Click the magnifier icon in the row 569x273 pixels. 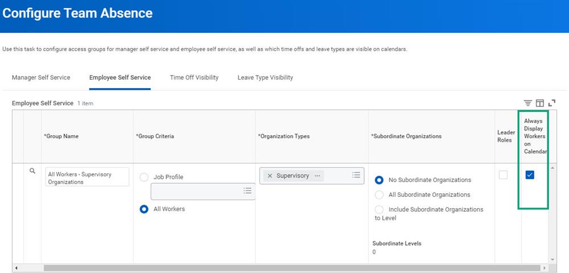(x=32, y=171)
